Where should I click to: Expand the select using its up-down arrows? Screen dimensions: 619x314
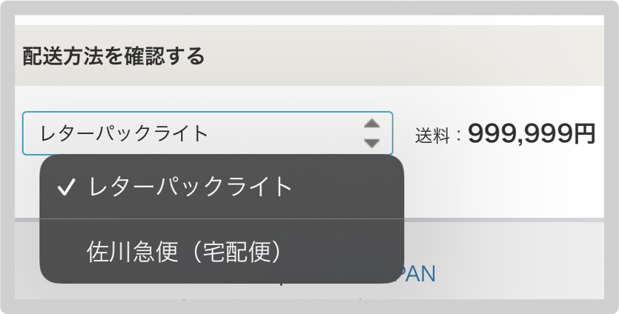[x=371, y=133]
